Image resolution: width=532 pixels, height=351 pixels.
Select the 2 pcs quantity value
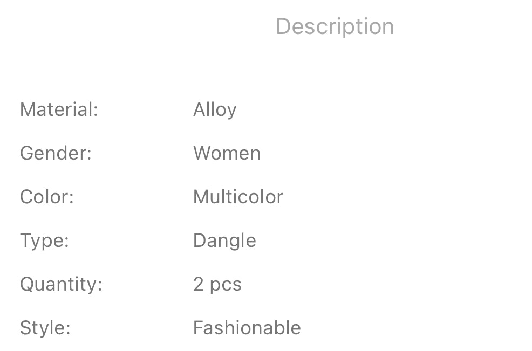[x=217, y=284]
